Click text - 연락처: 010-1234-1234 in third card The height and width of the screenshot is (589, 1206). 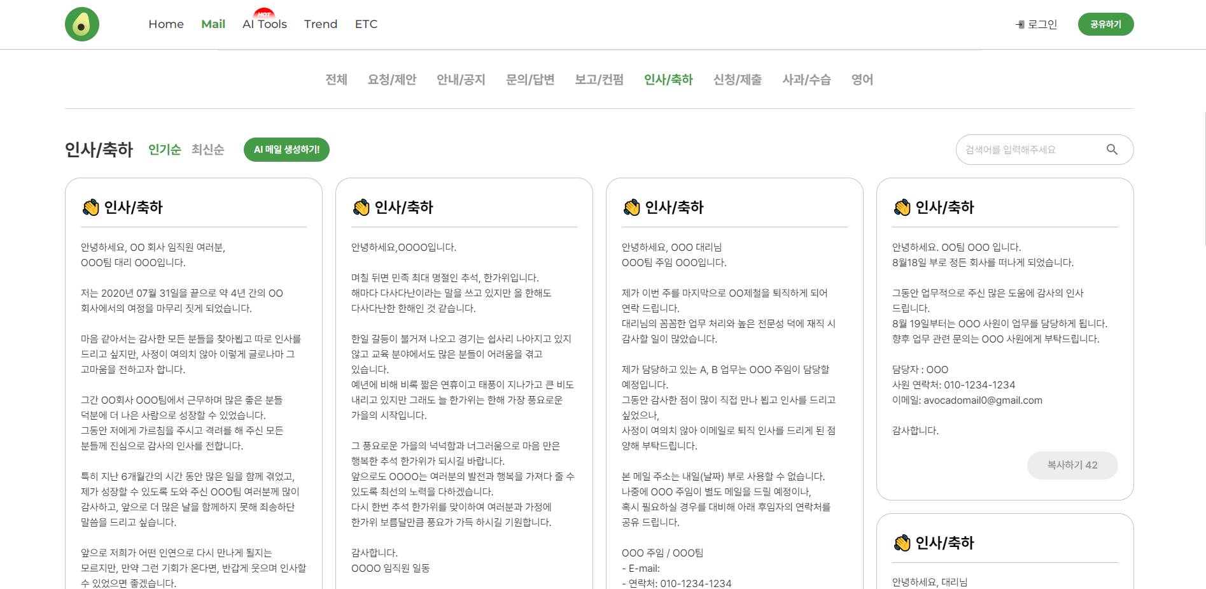tap(677, 583)
